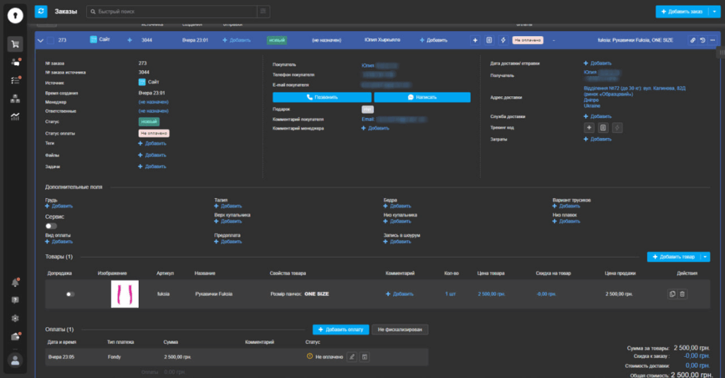Click the Быстрый поиск search field
Image resolution: width=725 pixels, height=378 pixels.
pos(173,11)
